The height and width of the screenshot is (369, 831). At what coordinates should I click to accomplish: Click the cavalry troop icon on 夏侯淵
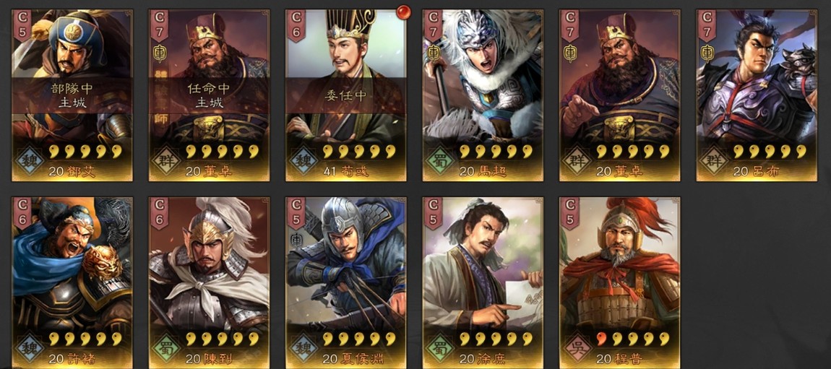pyautogui.click(x=297, y=239)
